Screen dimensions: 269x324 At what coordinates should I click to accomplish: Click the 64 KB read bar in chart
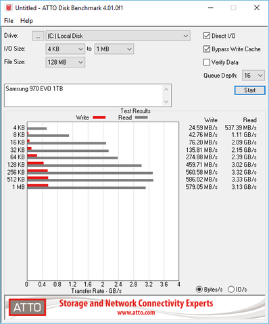[x=72, y=158]
